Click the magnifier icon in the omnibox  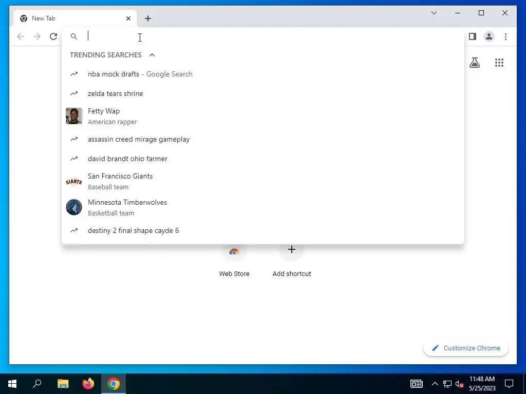point(74,36)
